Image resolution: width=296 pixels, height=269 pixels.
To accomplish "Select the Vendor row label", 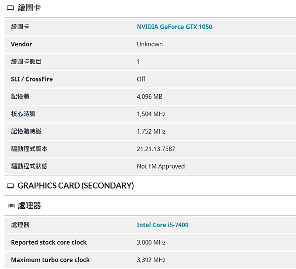I will coord(22,44).
